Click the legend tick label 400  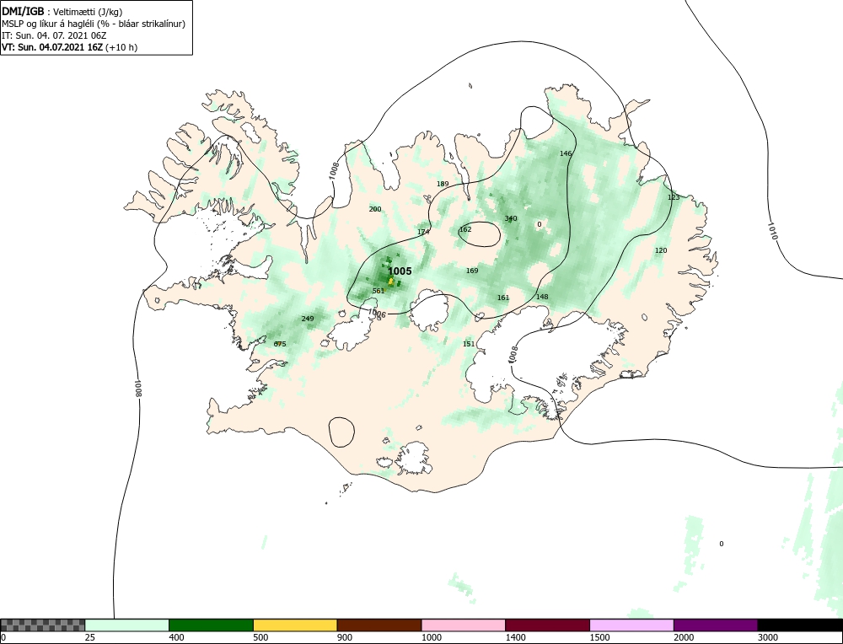point(176,637)
